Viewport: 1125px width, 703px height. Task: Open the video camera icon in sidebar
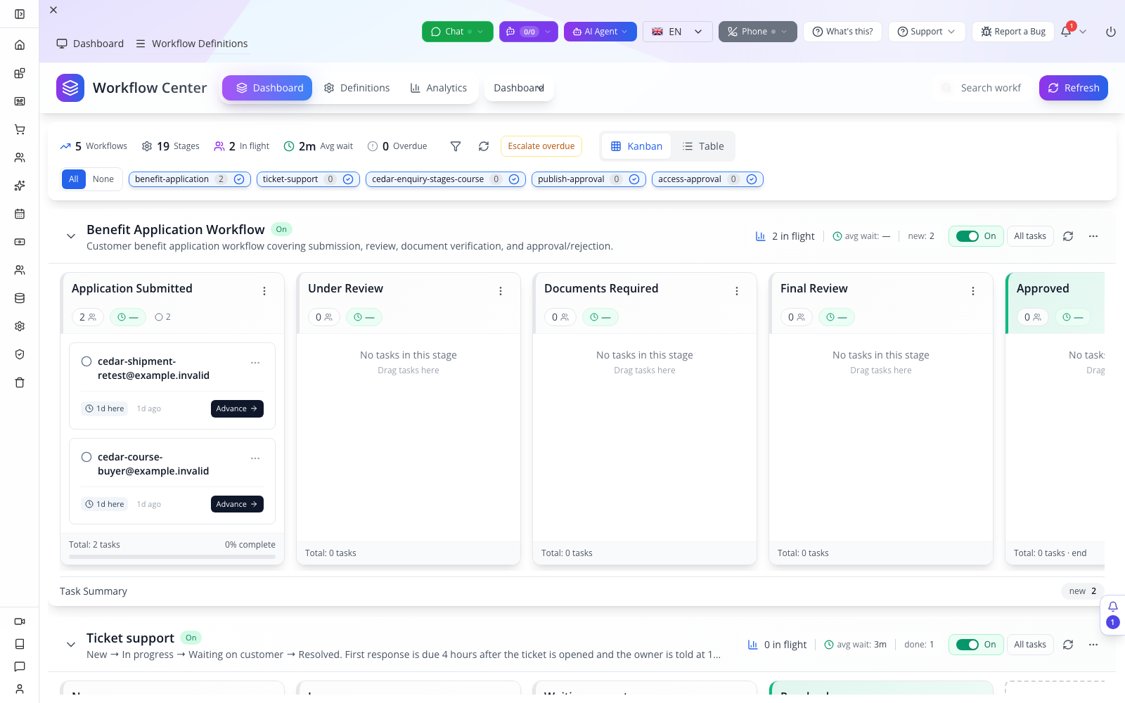(x=20, y=621)
